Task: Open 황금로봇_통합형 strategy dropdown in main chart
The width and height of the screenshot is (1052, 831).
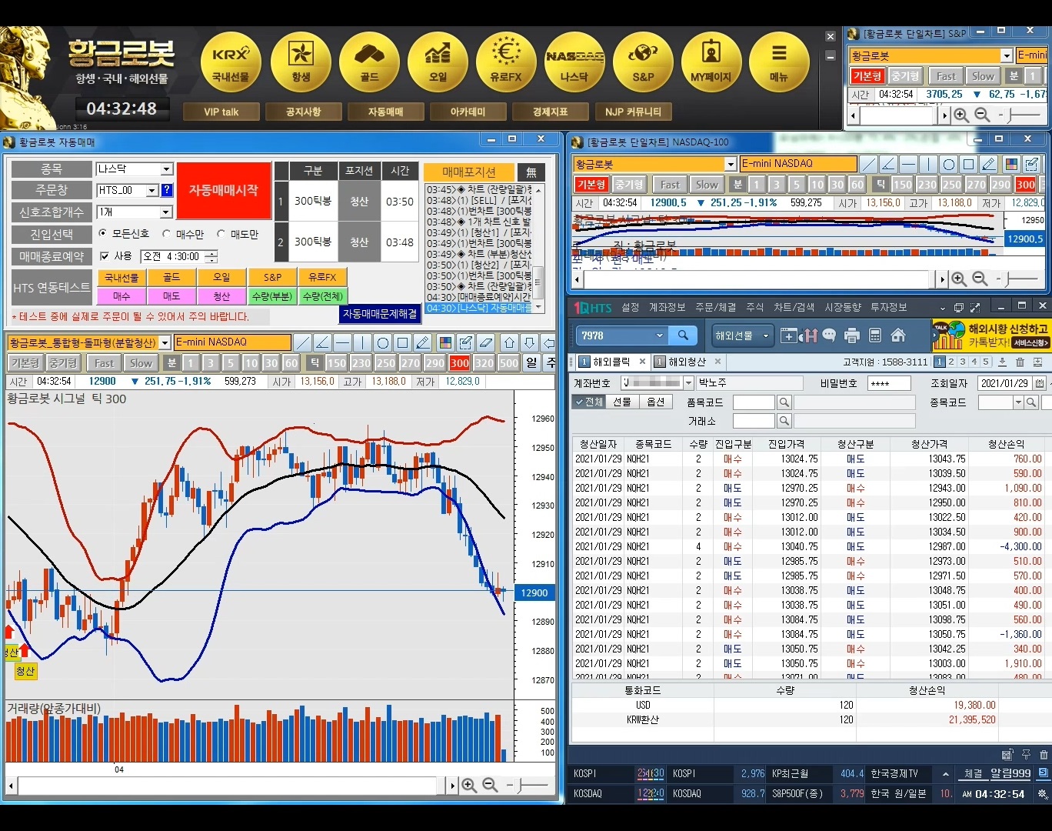Action: click(165, 342)
